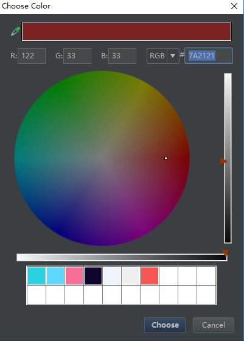Viewport: 244px width, 341px height.
Task: Open the RGB color mode dropdown
Action: point(163,56)
